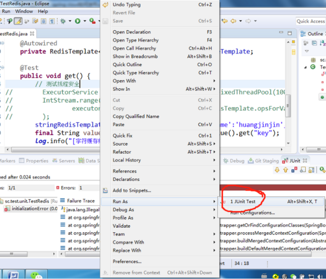Click the editor vertical scrollbar thumb
This screenshot has height=279, width=326.
(288, 105)
